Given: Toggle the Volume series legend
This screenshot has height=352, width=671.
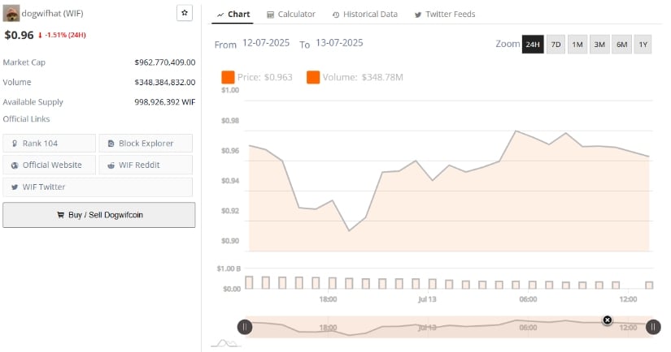Looking at the screenshot, I should pos(355,77).
